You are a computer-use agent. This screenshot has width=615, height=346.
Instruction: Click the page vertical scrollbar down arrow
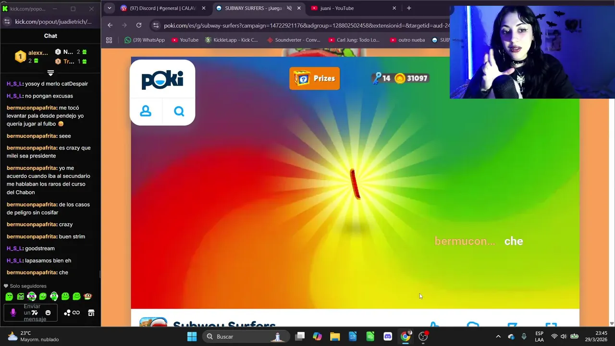point(612,324)
